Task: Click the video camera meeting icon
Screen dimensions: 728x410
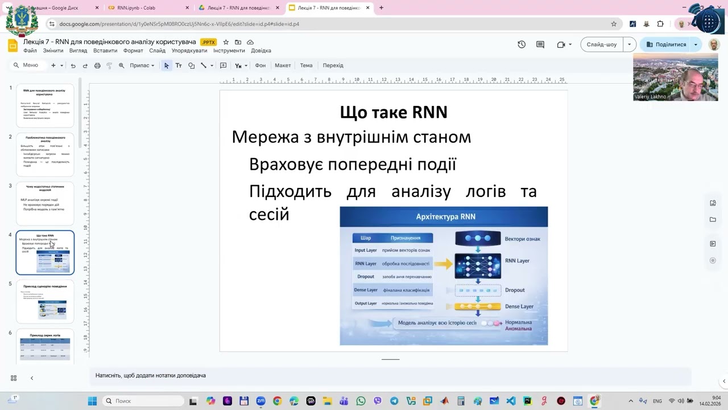Action: coord(561,44)
